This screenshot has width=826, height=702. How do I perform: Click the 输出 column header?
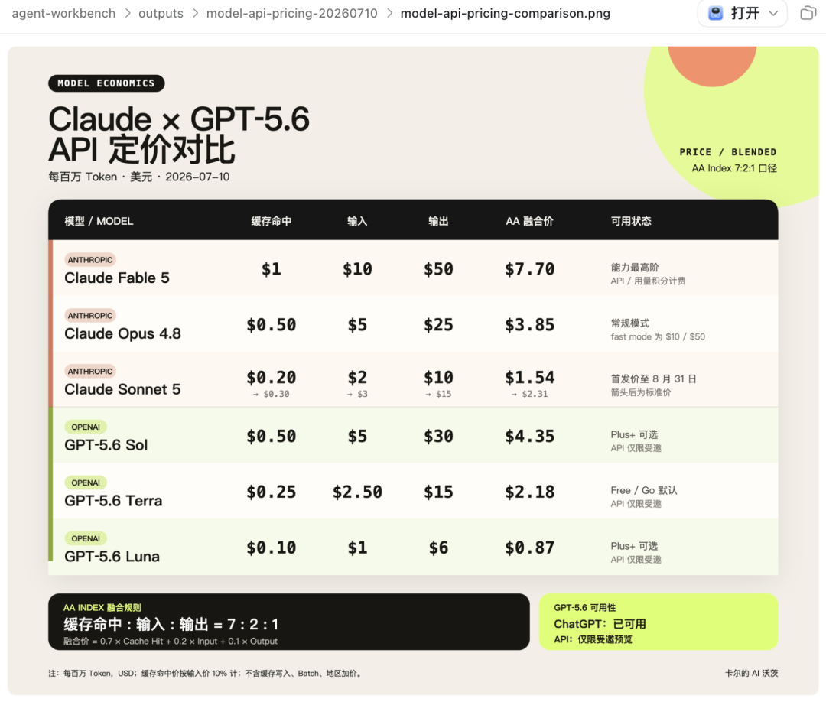pos(438,221)
